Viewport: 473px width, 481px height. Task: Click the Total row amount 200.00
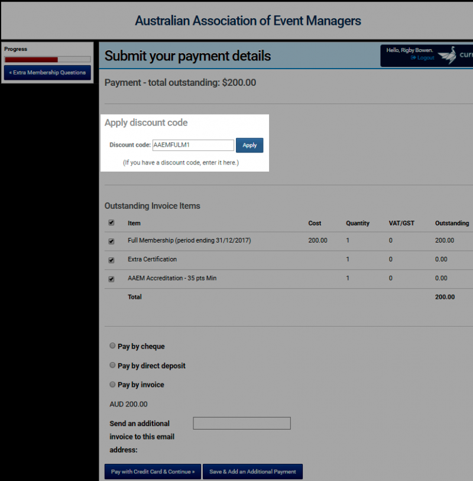(445, 297)
